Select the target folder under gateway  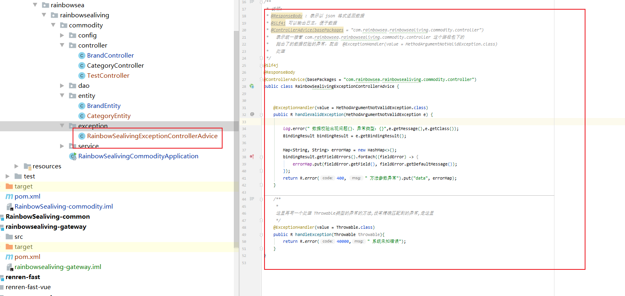pos(23,247)
